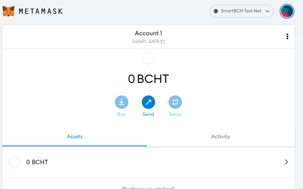
Task: Click the Buy download-arrow icon
Action: click(122, 102)
